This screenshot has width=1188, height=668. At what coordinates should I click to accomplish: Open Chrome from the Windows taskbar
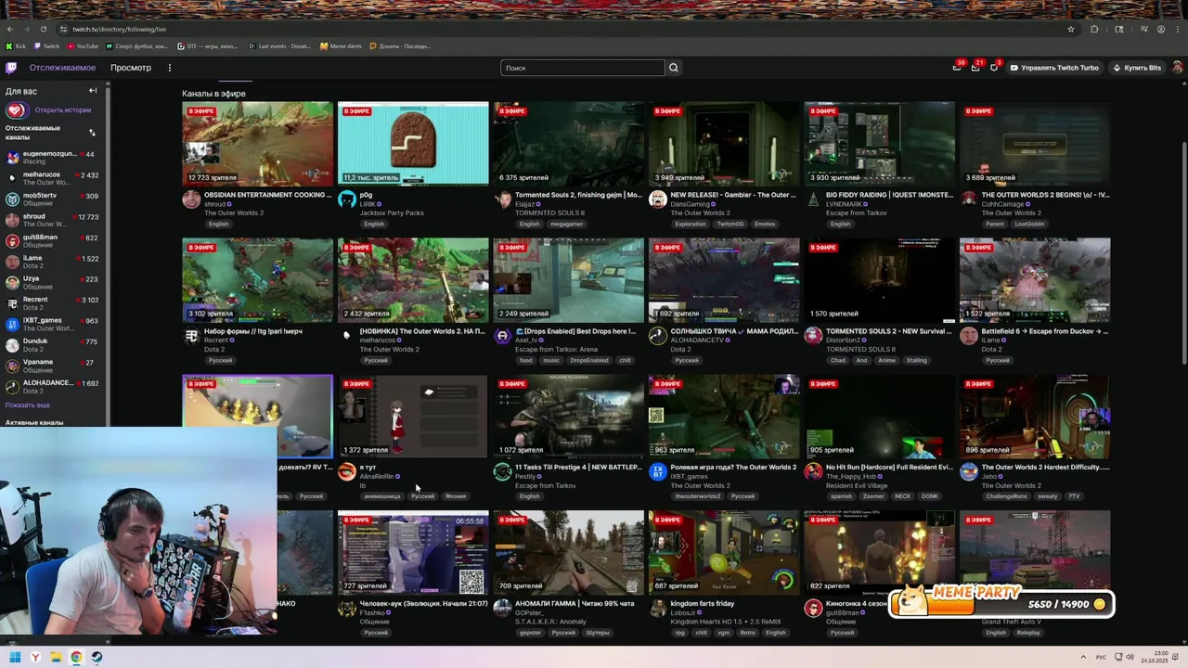click(76, 657)
